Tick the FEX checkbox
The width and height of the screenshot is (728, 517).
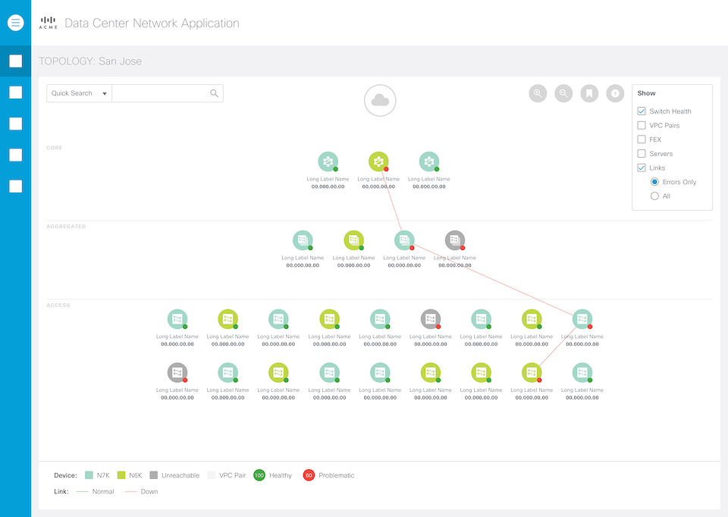click(x=642, y=139)
